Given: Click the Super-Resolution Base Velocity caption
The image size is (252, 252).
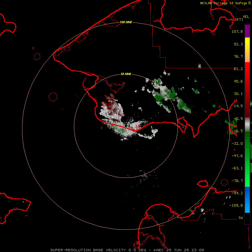Looking at the screenshot, I should click(127, 250).
